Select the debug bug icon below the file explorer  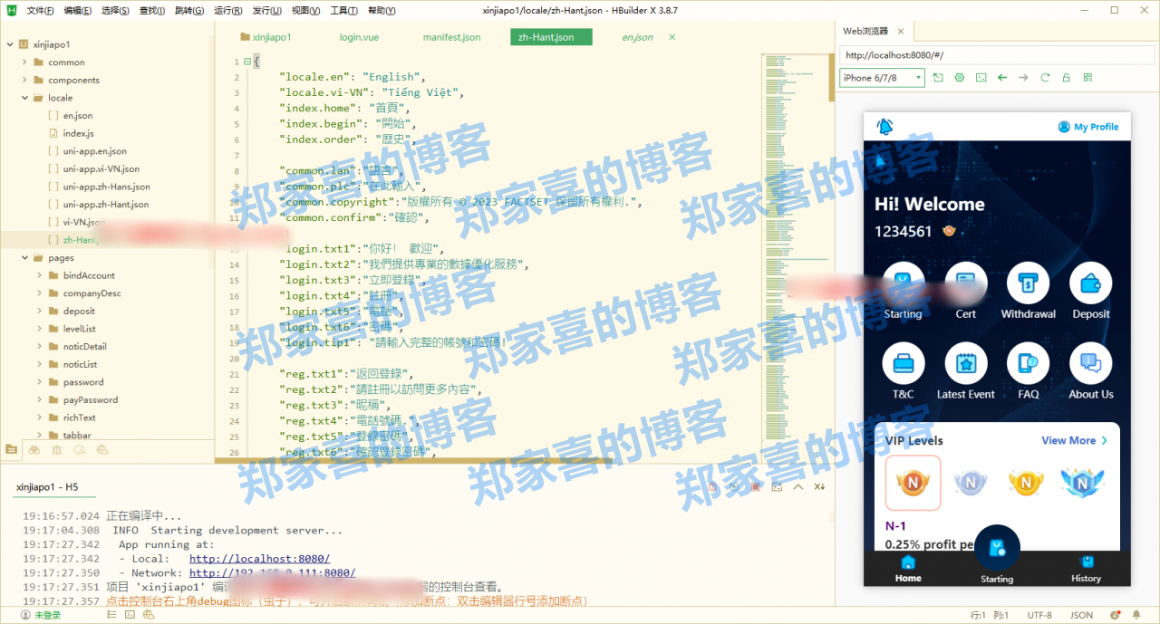(x=56, y=450)
